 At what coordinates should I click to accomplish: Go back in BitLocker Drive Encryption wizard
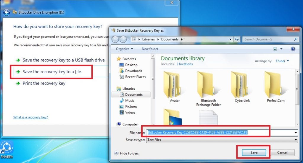click(x=7, y=12)
